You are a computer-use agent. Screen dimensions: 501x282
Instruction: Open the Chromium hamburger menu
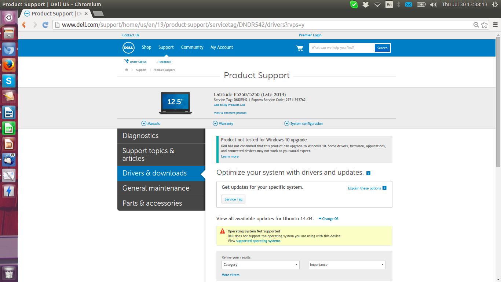point(495,25)
